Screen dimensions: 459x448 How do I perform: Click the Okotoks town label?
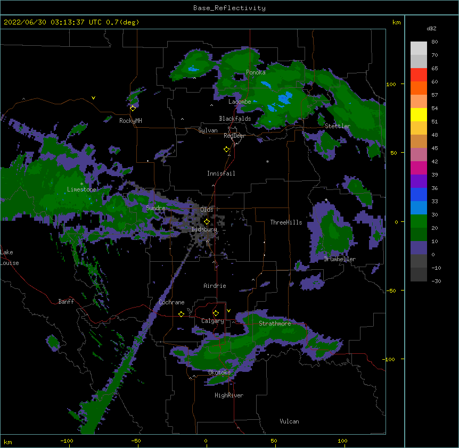219,372
